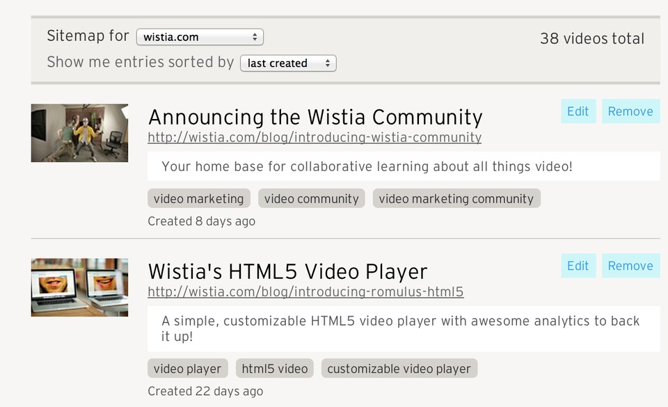Viewport: 668px width, 407px height.
Task: Click the 'Created 8 days ago' text
Action: point(202,221)
